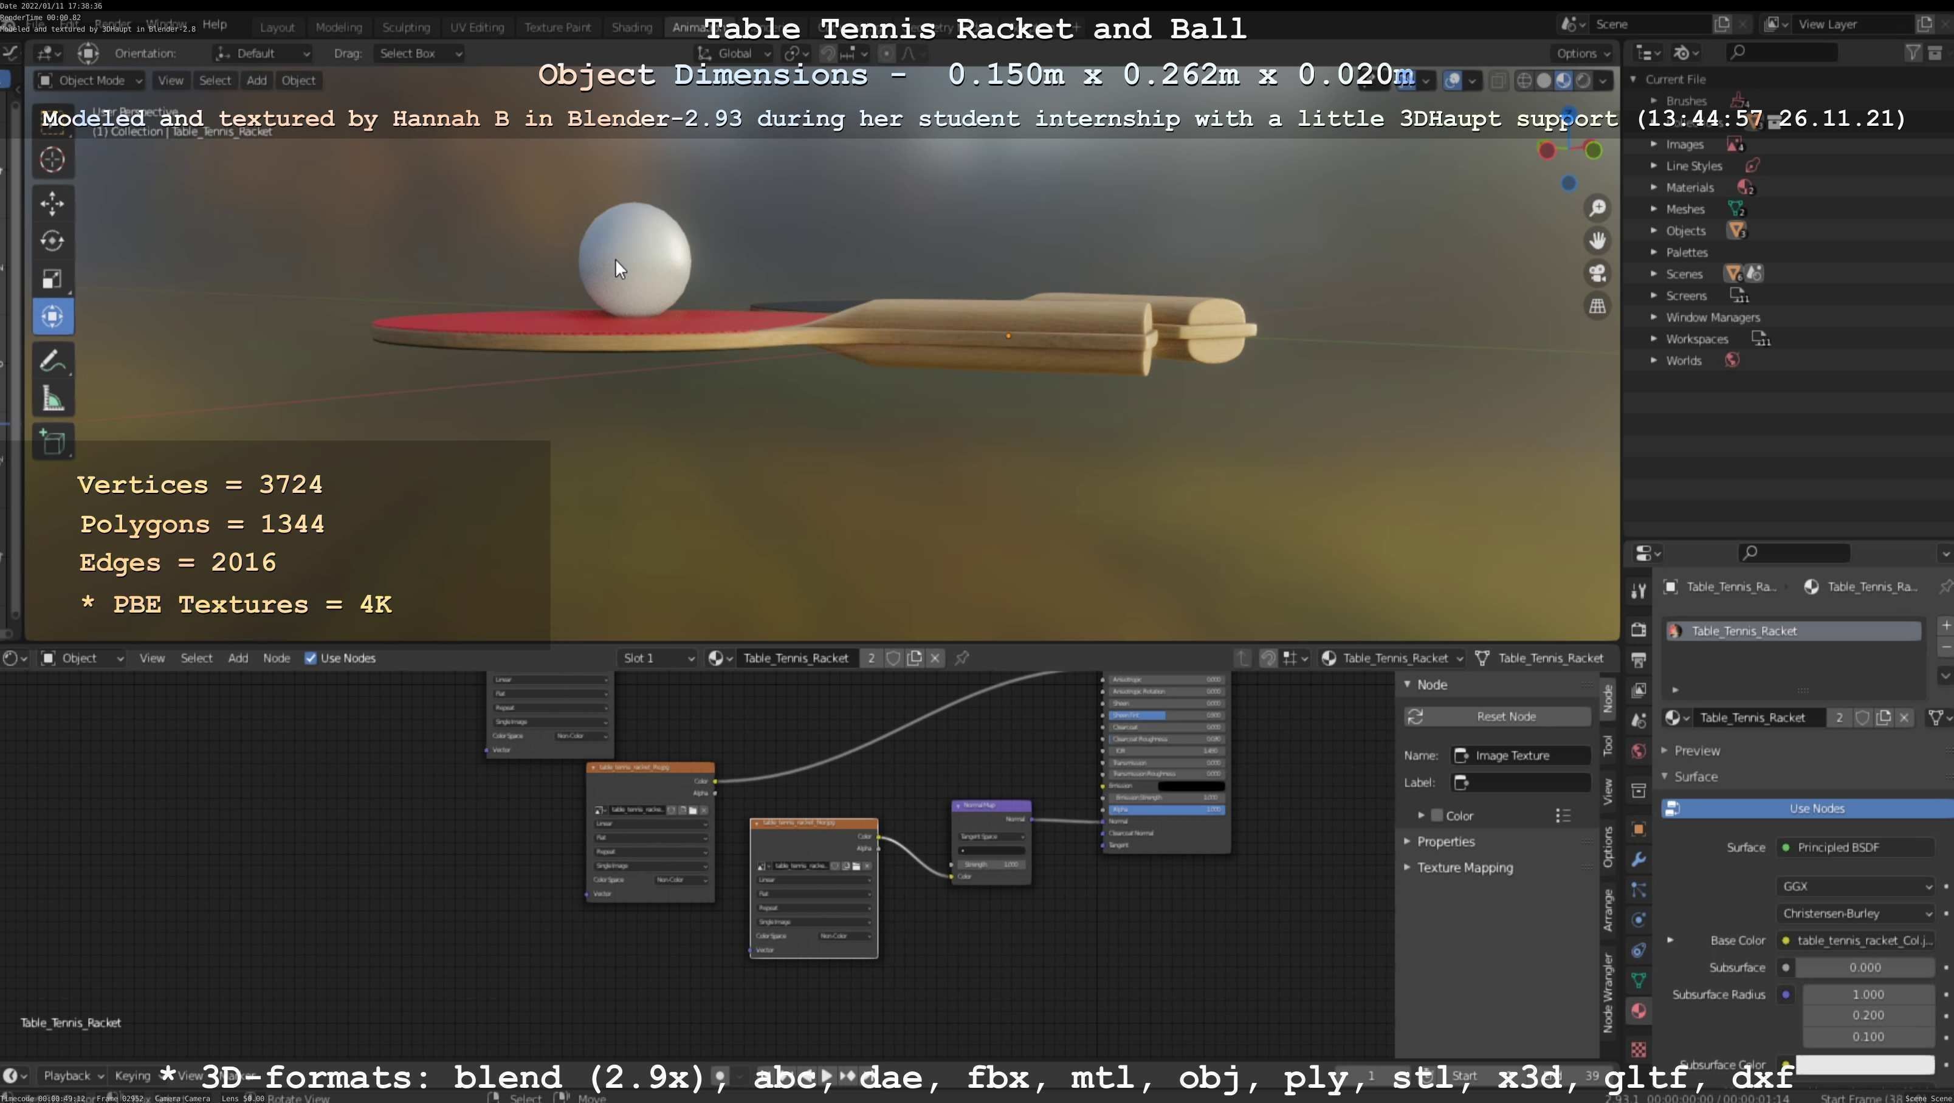Image resolution: width=1954 pixels, height=1103 pixels.
Task: Toggle X-ray mode in viewport header
Action: point(1498,80)
